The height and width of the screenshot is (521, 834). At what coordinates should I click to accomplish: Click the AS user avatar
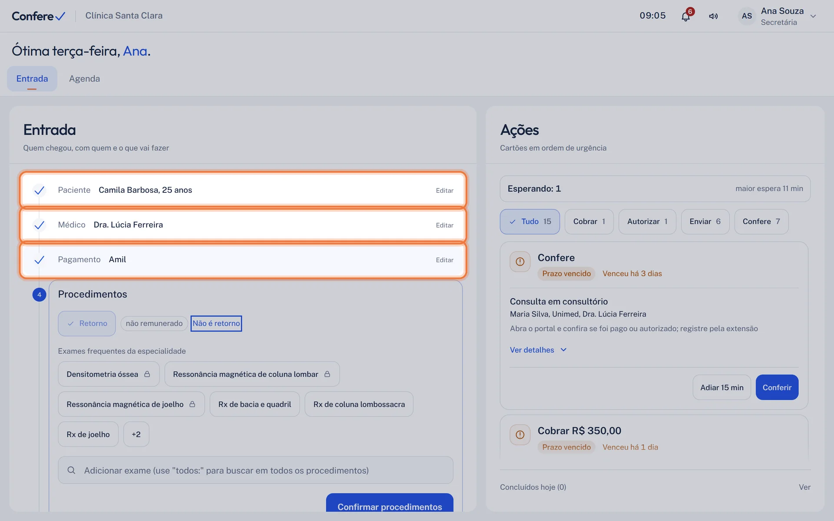pos(747,16)
